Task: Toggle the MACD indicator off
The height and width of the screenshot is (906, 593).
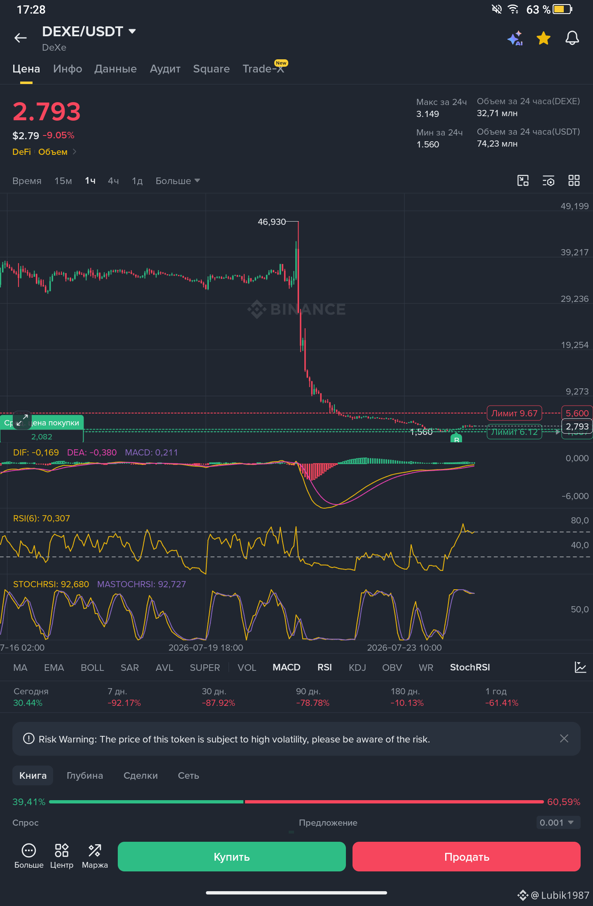Action: 287,668
